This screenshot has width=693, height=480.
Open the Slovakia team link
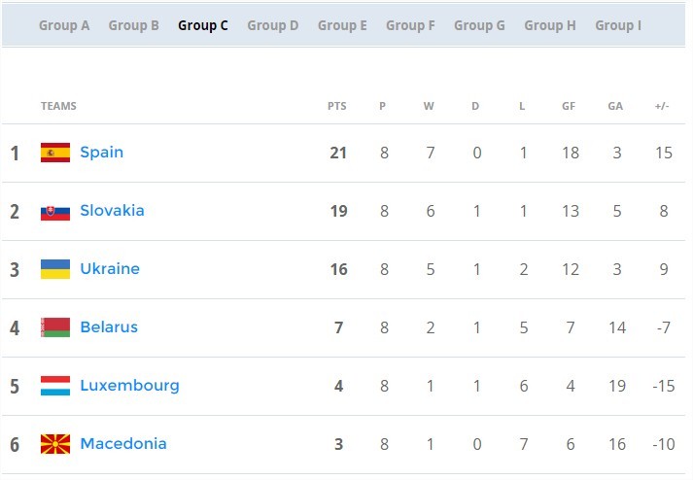112,211
